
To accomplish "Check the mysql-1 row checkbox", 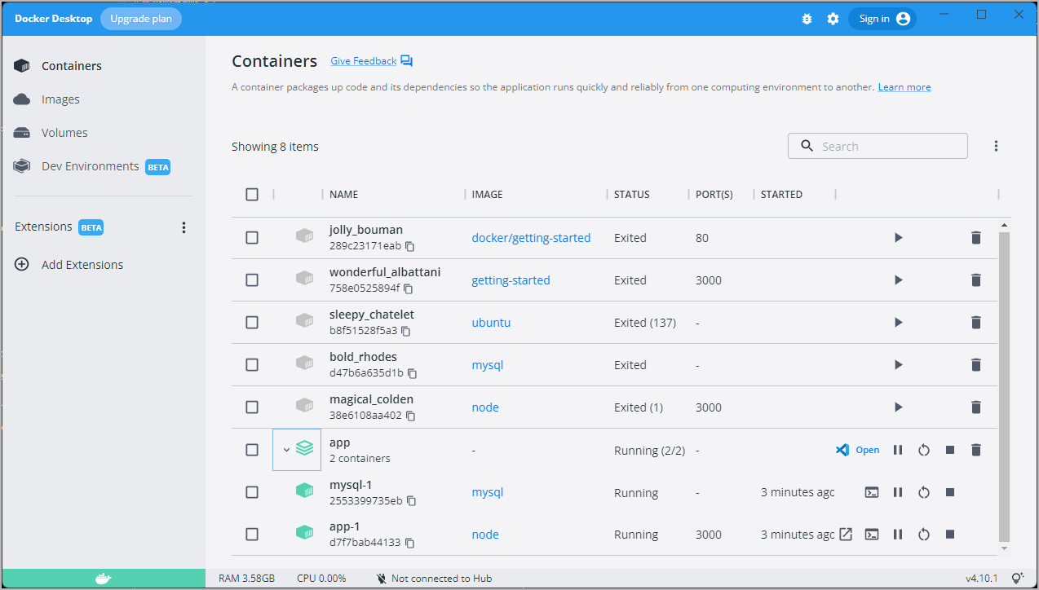I will 252,492.
